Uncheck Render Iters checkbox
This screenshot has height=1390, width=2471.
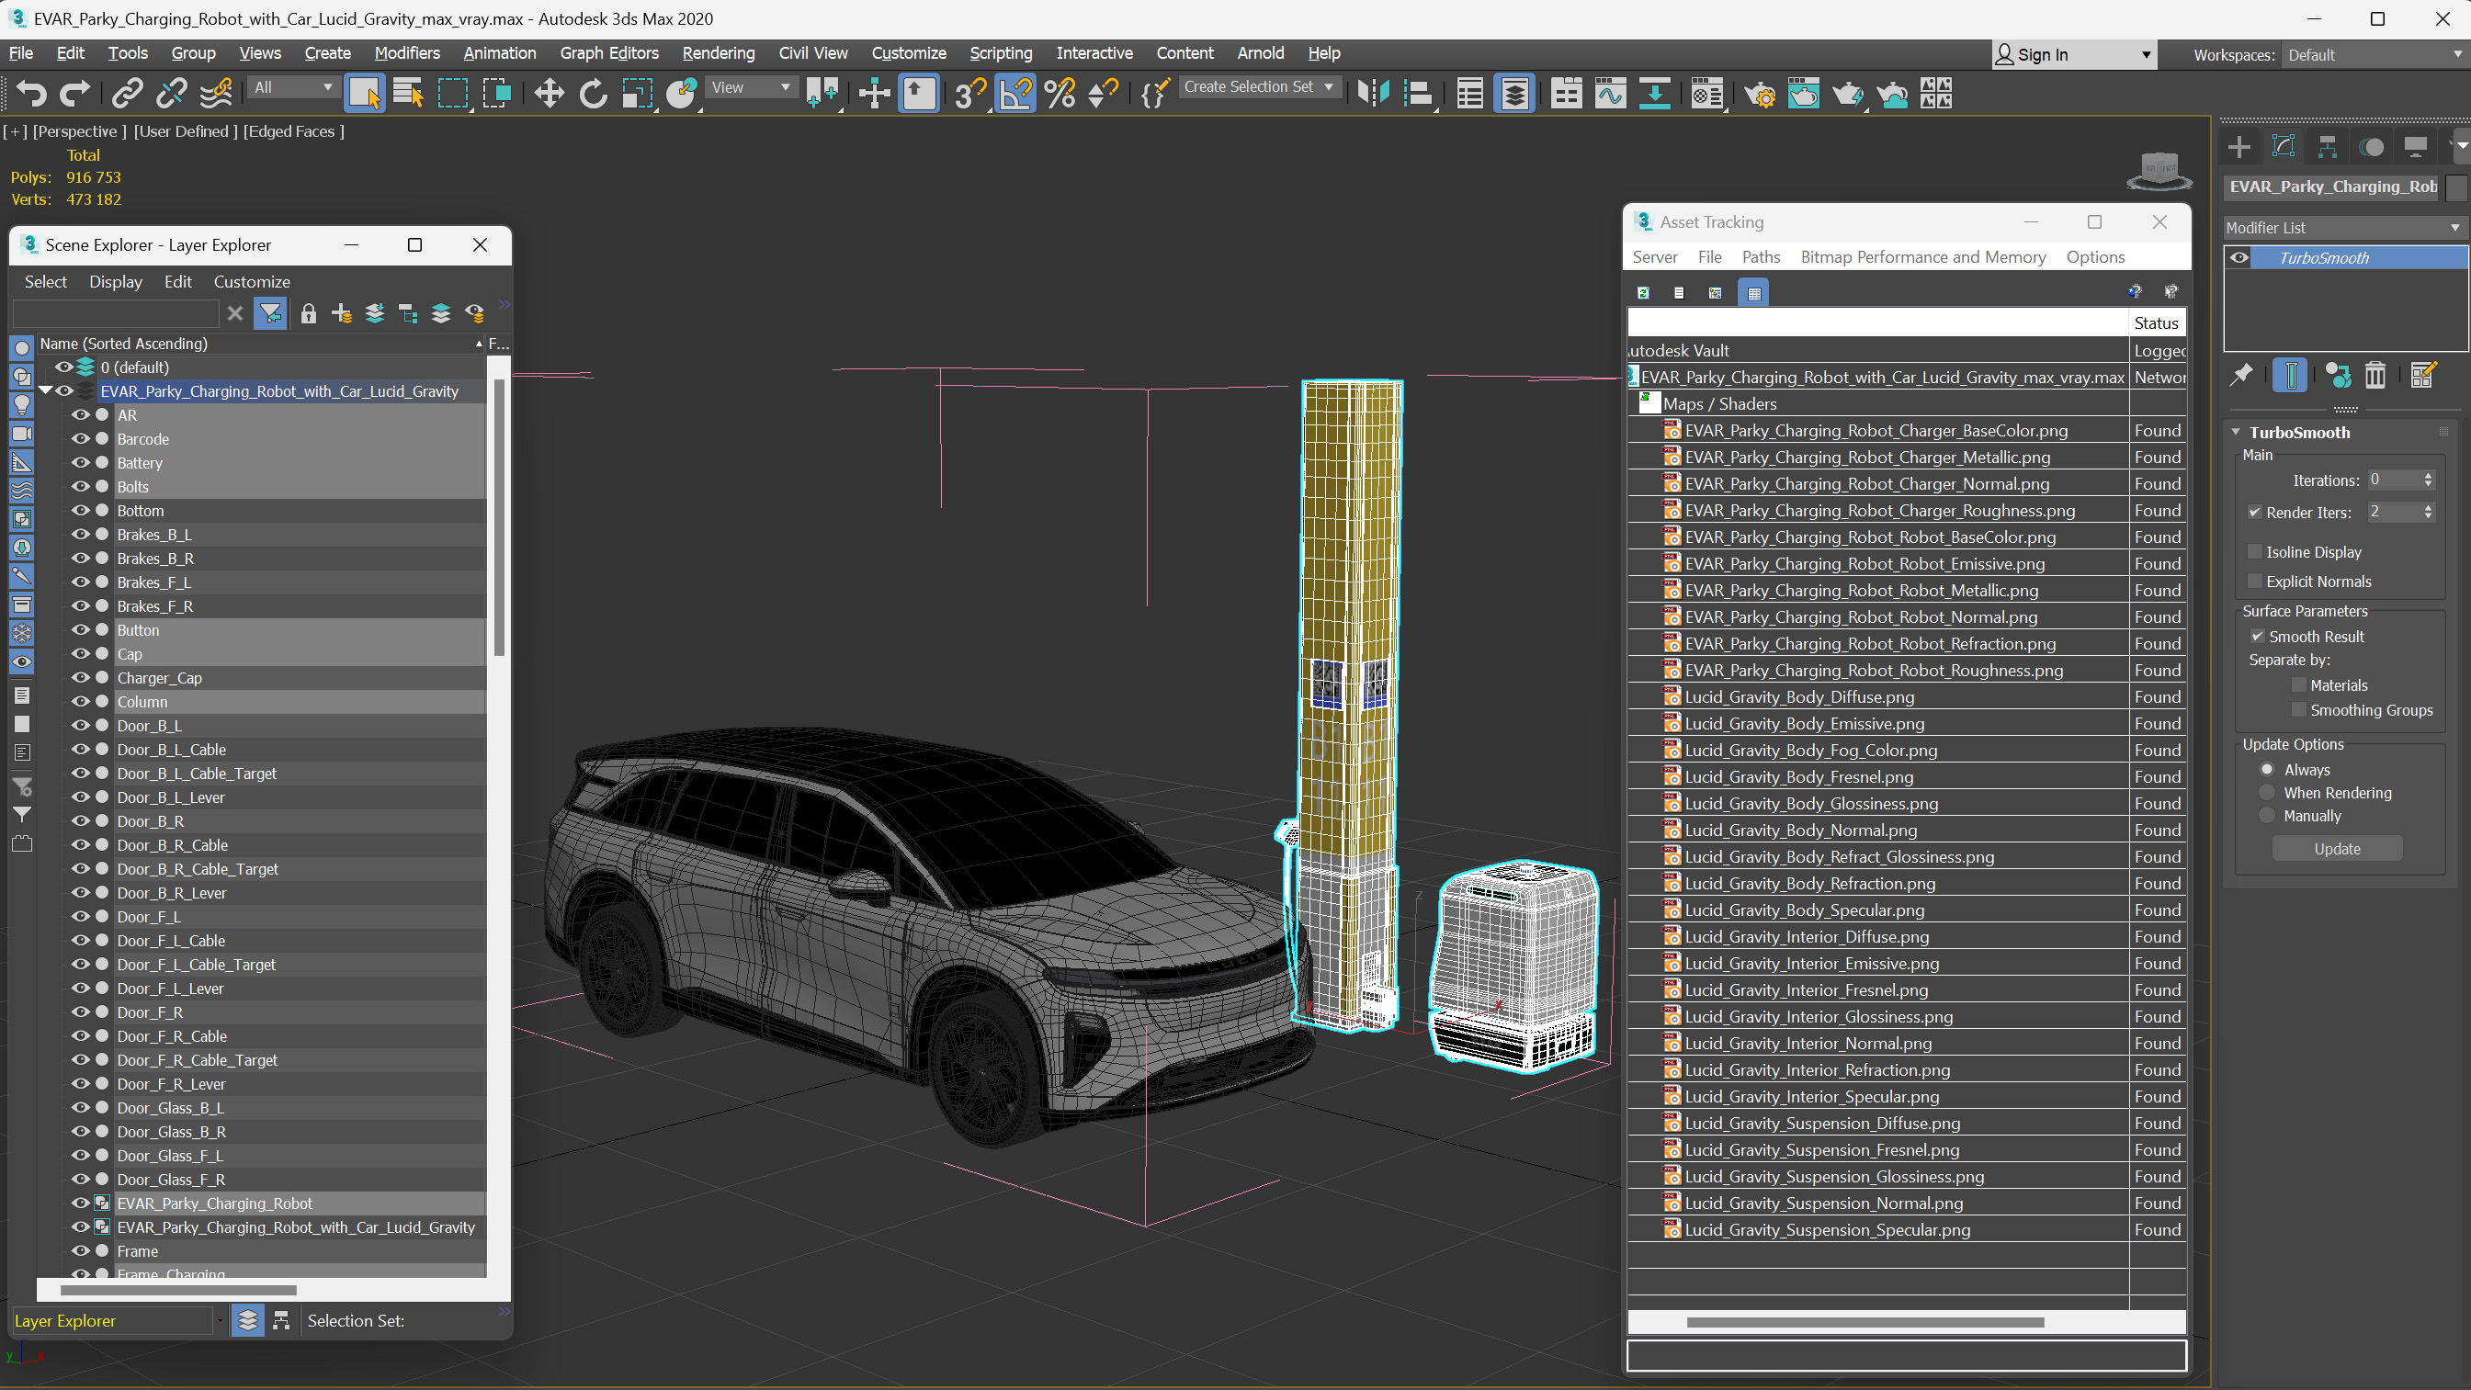click(2254, 513)
